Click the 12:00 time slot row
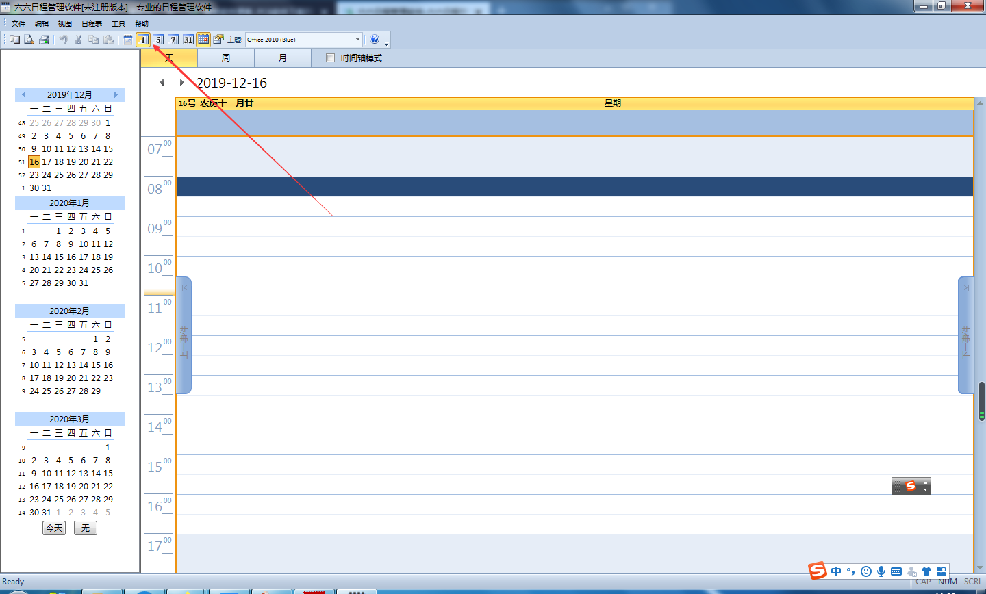 574,345
